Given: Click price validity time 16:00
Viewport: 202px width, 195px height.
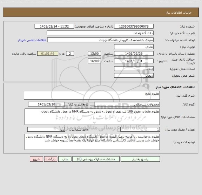Looking at the screenshot, I should point(94,61).
